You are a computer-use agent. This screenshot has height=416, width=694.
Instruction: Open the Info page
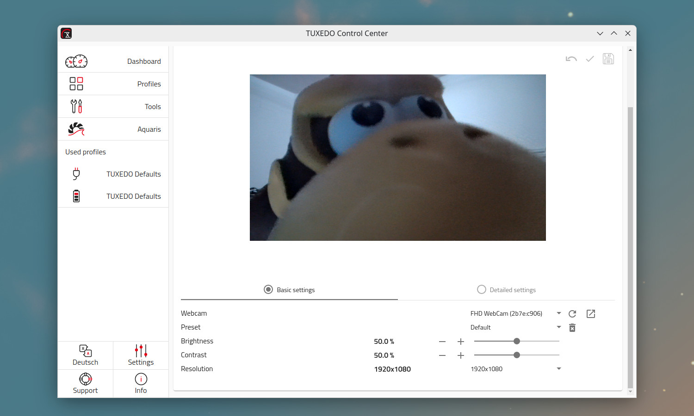click(141, 384)
